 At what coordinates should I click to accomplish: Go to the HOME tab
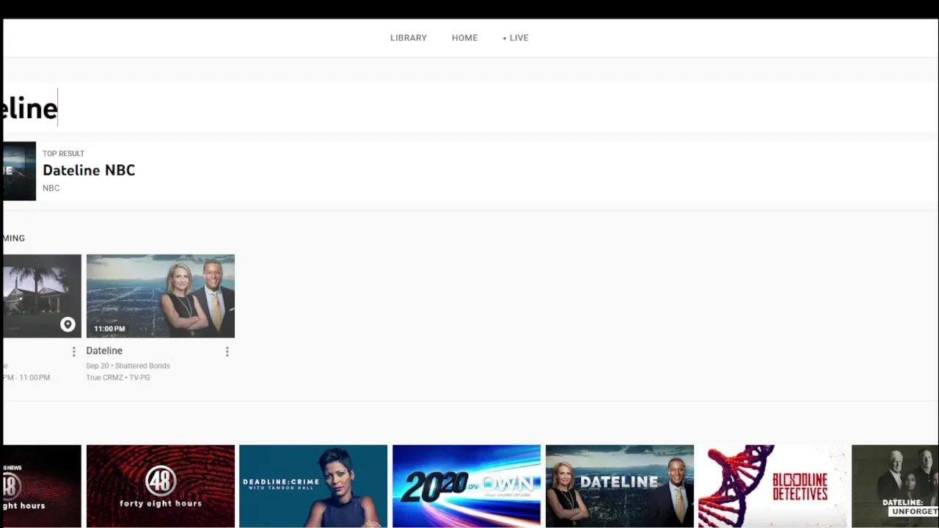click(x=464, y=38)
